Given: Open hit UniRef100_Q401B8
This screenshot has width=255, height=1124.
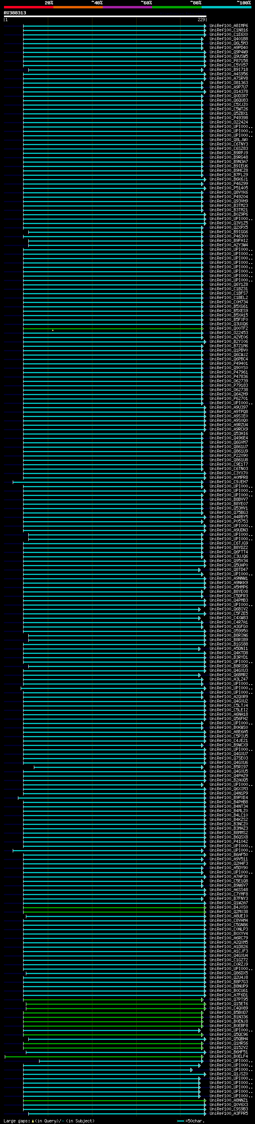Looking at the screenshot, I should pos(228,39).
